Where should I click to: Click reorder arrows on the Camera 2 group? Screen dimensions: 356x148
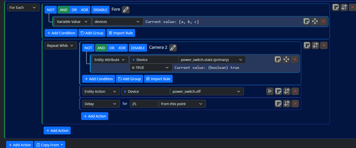[x=315, y=45]
